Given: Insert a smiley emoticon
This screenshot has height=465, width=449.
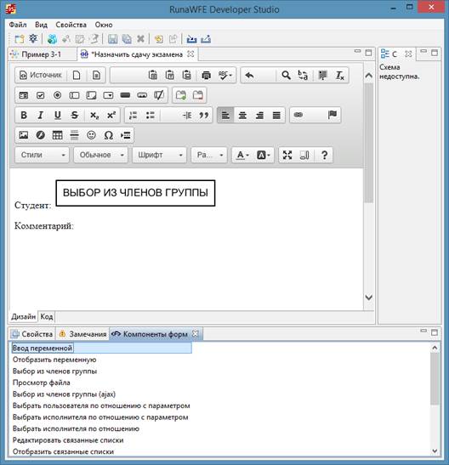Looking at the screenshot, I should pos(91,135).
